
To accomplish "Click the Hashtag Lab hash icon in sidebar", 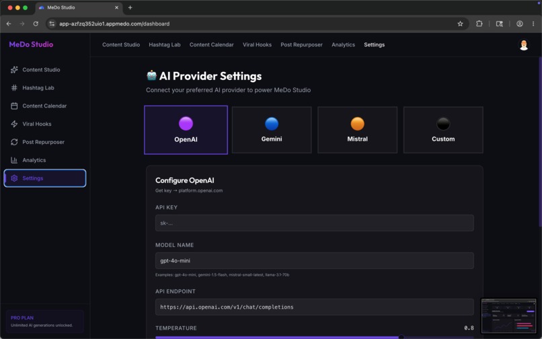I will [14, 87].
